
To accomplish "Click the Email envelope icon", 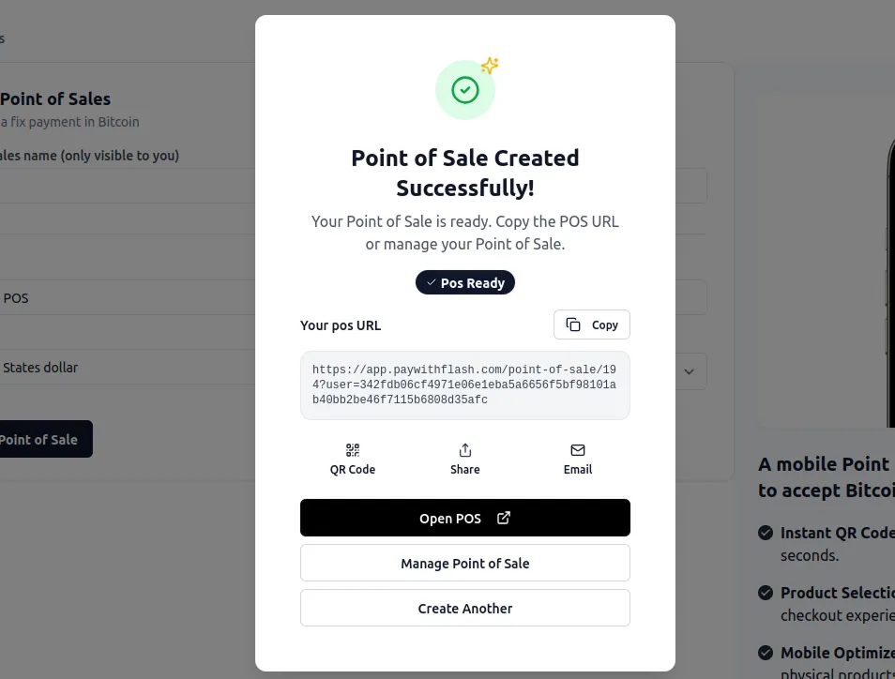I will pos(578,450).
